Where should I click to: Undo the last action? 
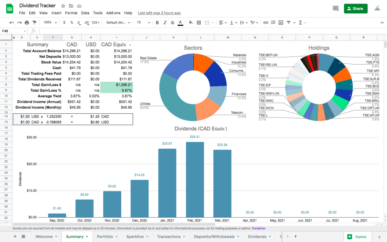click(x=12, y=22)
